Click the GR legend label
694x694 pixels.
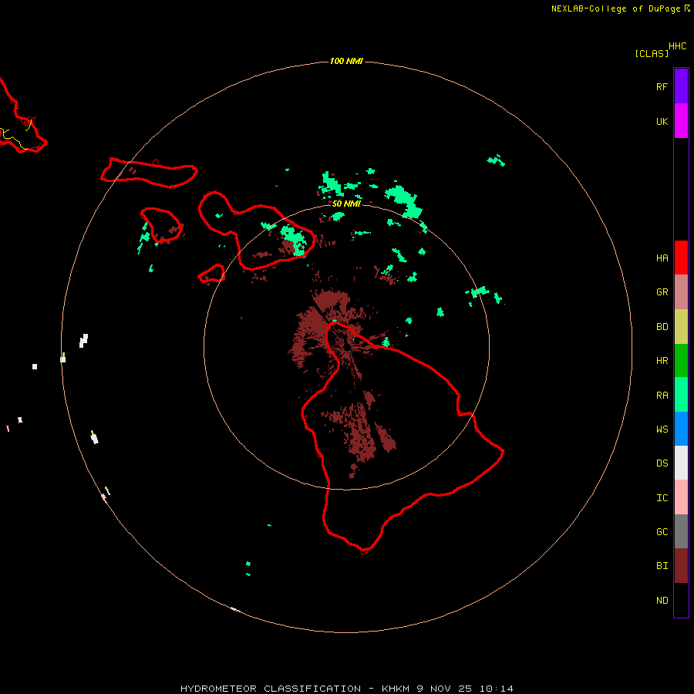(662, 292)
